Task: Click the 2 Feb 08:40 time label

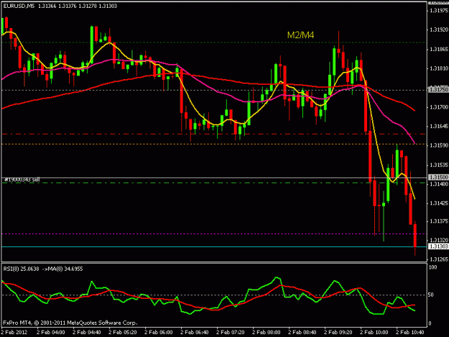Action: 302,332
